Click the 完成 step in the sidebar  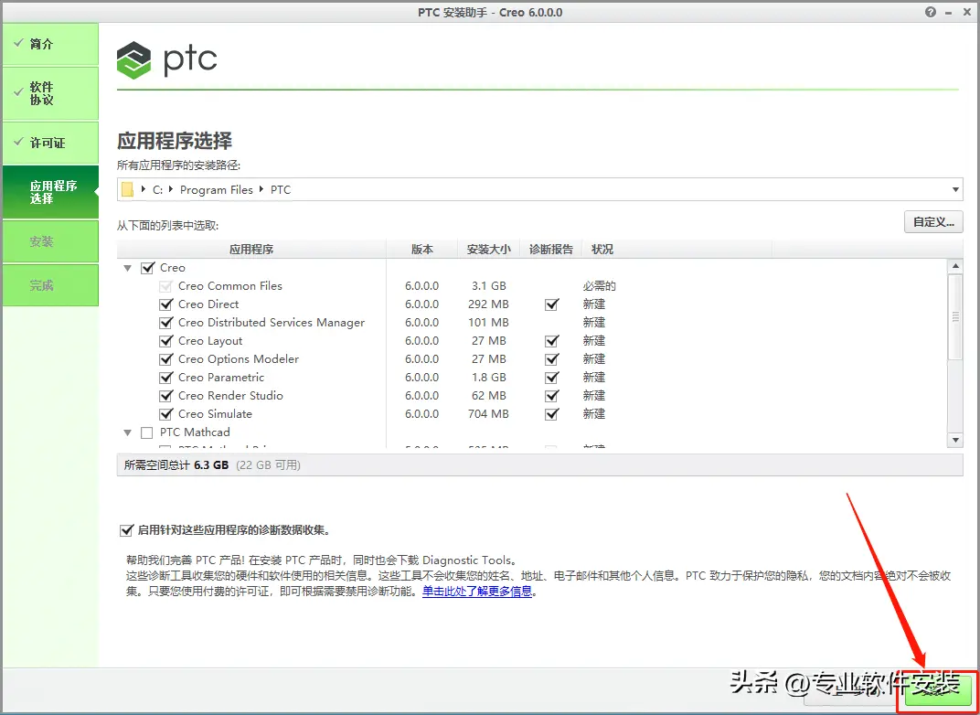pyautogui.click(x=50, y=285)
